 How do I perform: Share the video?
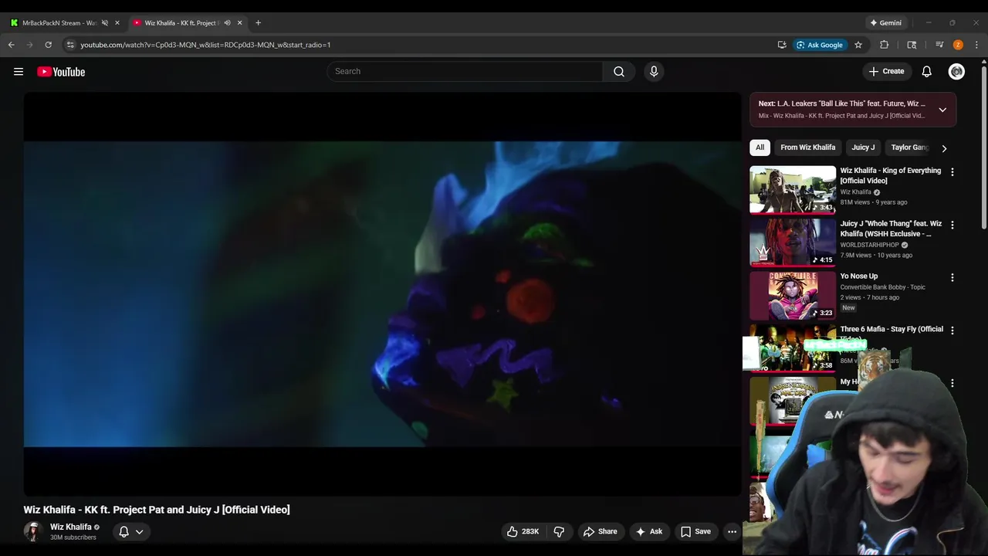[600, 531]
